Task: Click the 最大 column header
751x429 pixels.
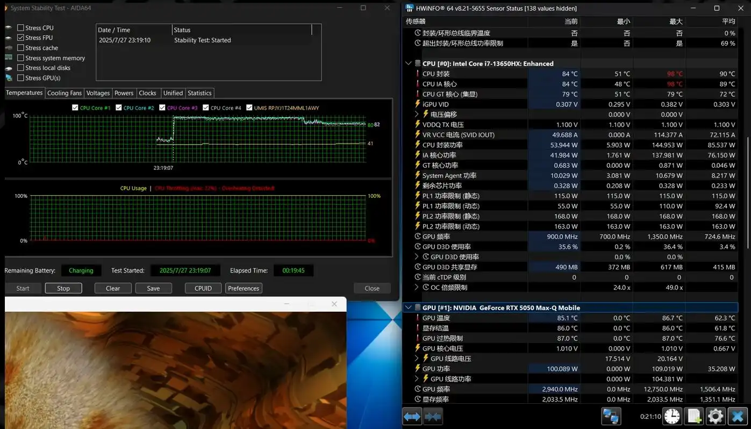Action: (x=675, y=22)
